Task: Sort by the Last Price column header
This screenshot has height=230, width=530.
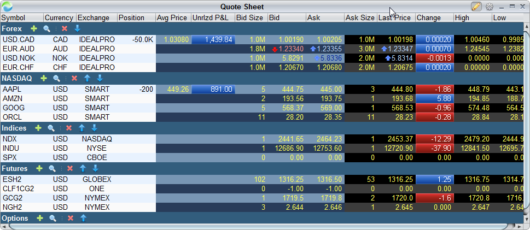Action: [396, 18]
